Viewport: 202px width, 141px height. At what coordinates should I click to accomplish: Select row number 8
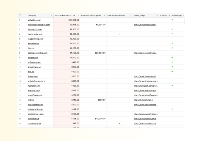click(20, 53)
